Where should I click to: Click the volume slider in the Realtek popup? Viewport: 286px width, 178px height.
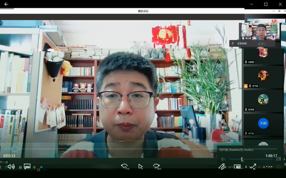(251, 159)
